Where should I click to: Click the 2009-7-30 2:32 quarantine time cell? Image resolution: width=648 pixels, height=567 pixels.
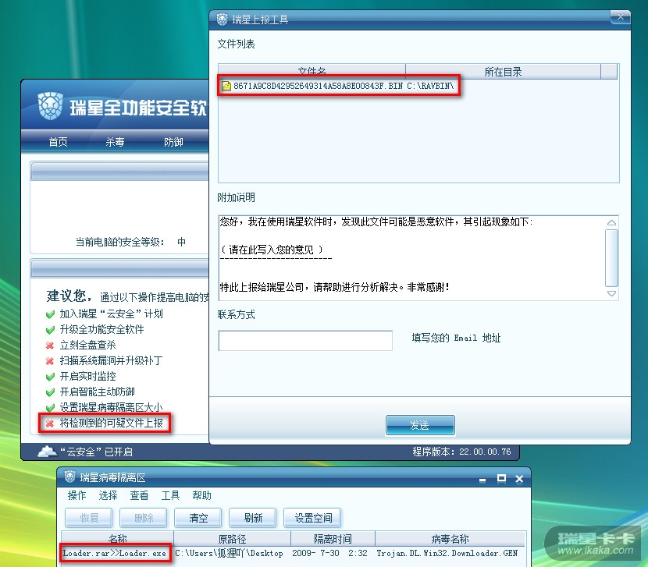point(329,554)
